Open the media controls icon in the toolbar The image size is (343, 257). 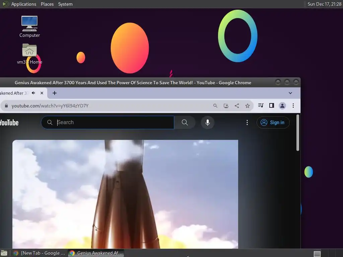pos(261,105)
